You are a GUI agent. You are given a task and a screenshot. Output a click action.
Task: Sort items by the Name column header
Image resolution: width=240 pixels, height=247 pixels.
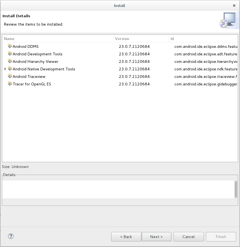pos(57,39)
